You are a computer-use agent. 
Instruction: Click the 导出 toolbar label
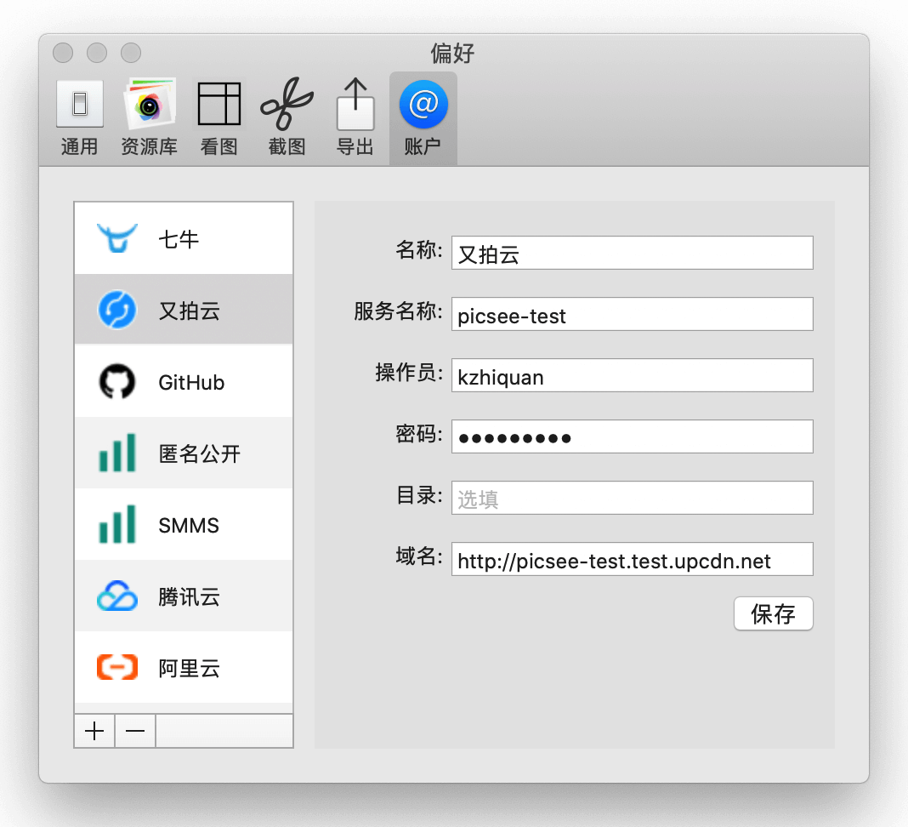(355, 146)
